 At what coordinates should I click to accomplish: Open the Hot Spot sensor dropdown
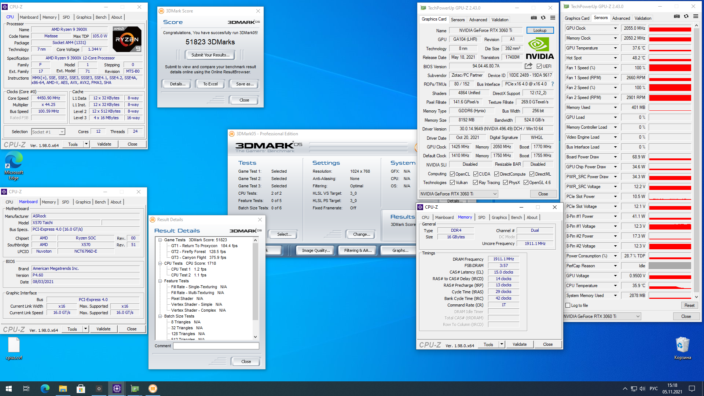tap(615, 58)
